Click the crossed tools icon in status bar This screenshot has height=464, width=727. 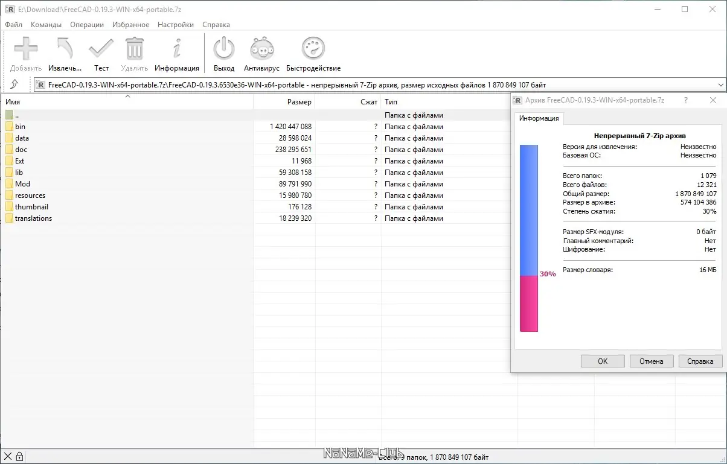pos(8,456)
